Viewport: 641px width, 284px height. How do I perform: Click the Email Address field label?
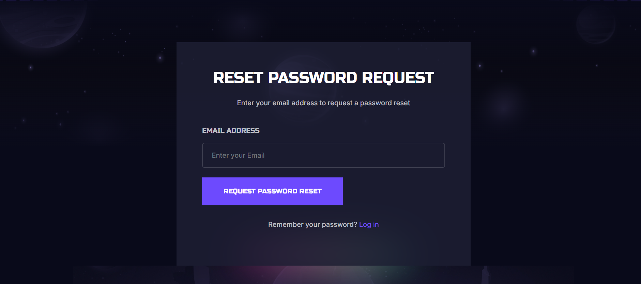(231, 130)
